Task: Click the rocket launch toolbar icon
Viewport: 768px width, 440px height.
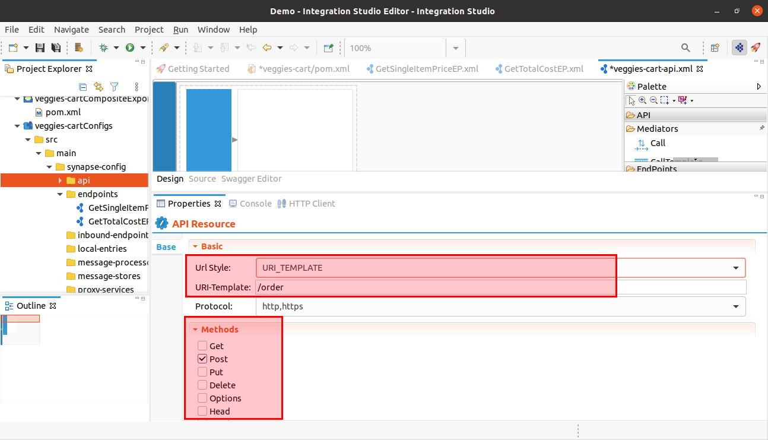Action: click(x=164, y=48)
